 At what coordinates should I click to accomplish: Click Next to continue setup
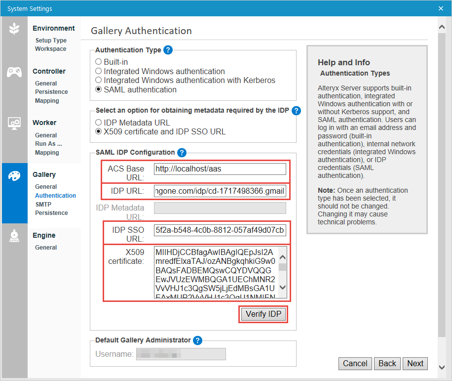(x=415, y=363)
